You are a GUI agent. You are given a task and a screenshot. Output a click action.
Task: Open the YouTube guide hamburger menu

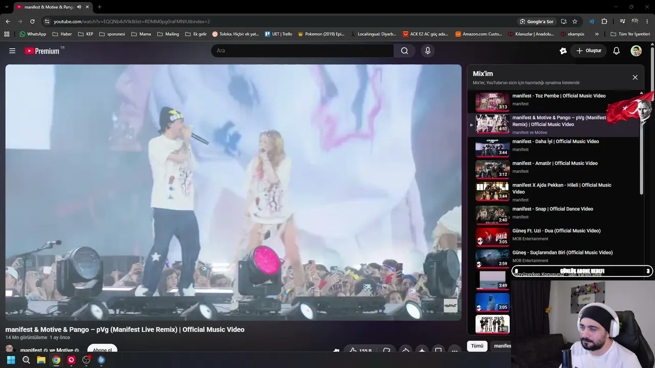[x=12, y=51]
